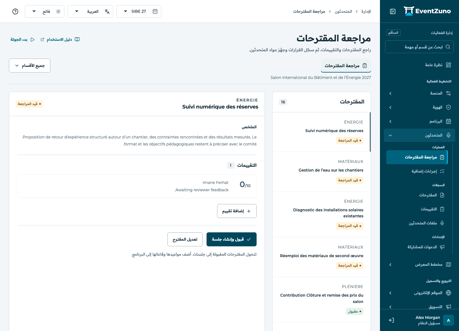Expand الموقع الإلكتروني sidebar section
This screenshot has height=331, width=459.
click(419, 293)
